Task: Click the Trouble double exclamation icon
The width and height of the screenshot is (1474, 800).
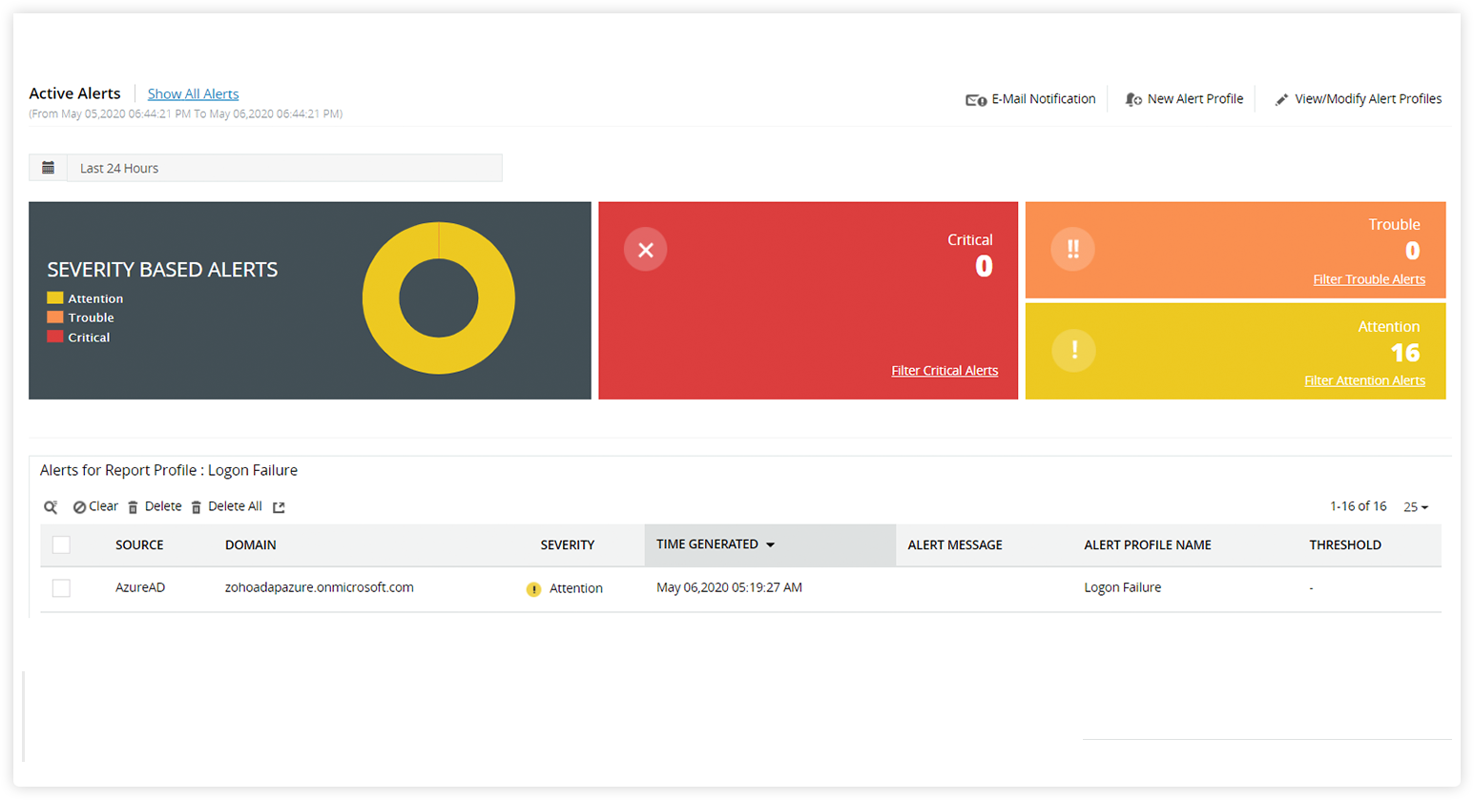Action: coord(1072,249)
